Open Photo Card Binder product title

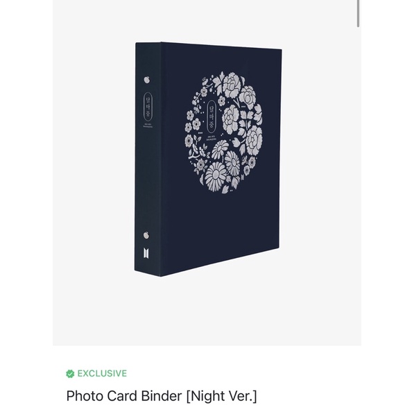coord(124,396)
